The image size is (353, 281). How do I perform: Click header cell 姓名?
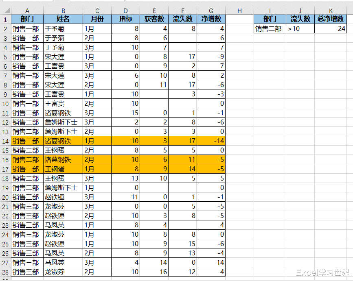(63, 19)
